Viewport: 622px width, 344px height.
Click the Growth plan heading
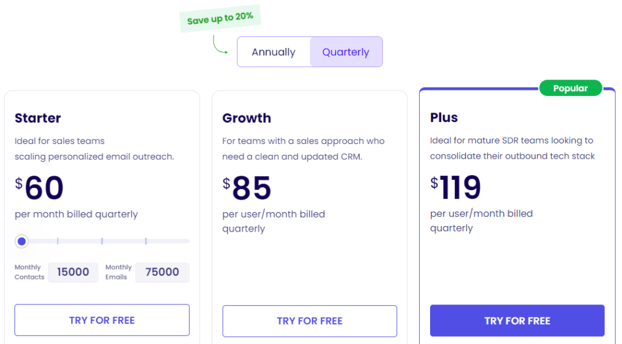pyautogui.click(x=247, y=118)
